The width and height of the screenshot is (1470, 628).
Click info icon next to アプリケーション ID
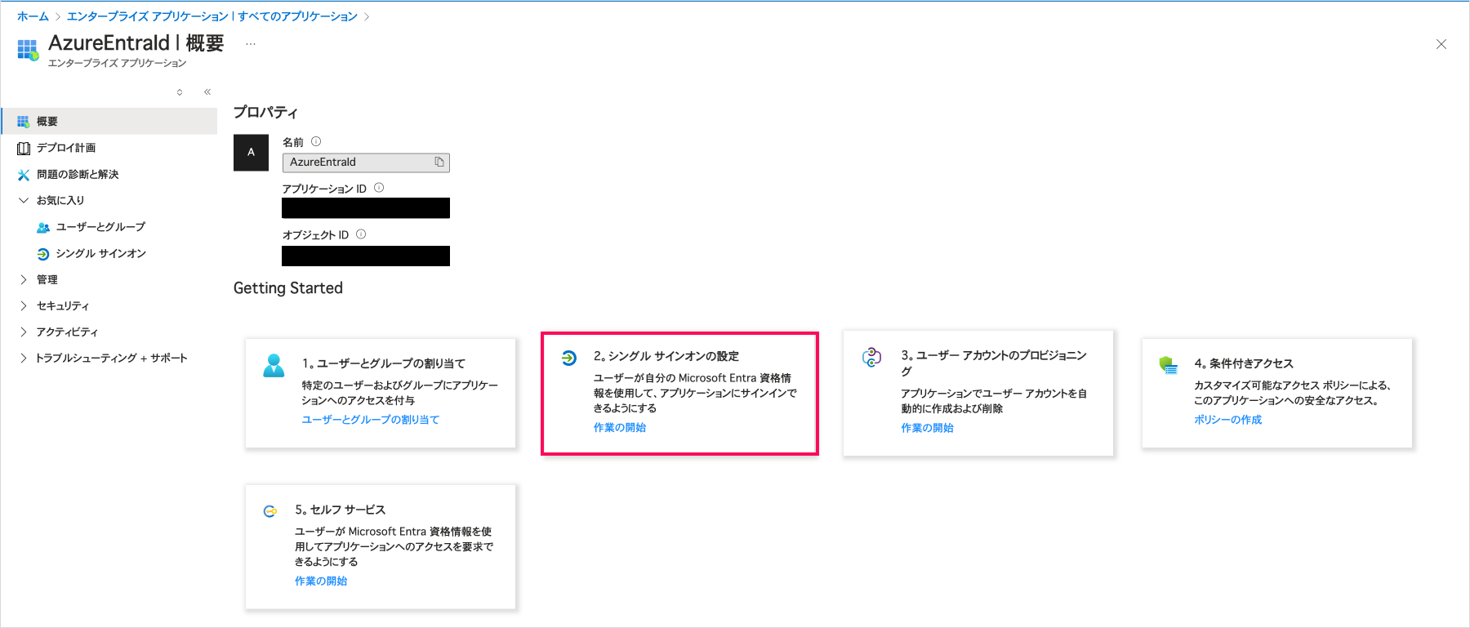coord(379,188)
